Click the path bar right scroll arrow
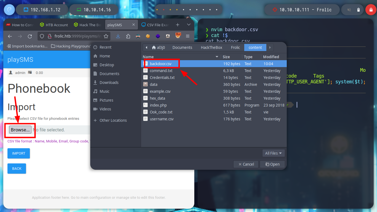377x212 pixels. 270,47
